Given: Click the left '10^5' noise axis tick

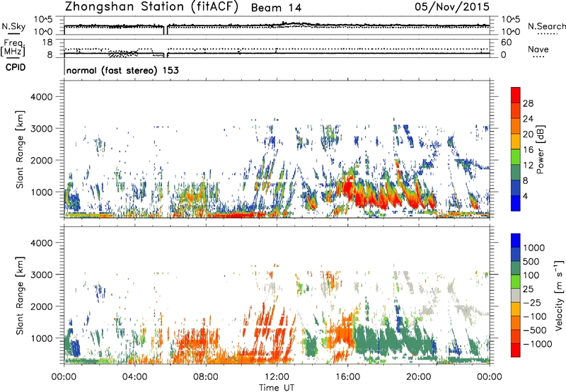Looking at the screenshot, I should click(x=43, y=20).
